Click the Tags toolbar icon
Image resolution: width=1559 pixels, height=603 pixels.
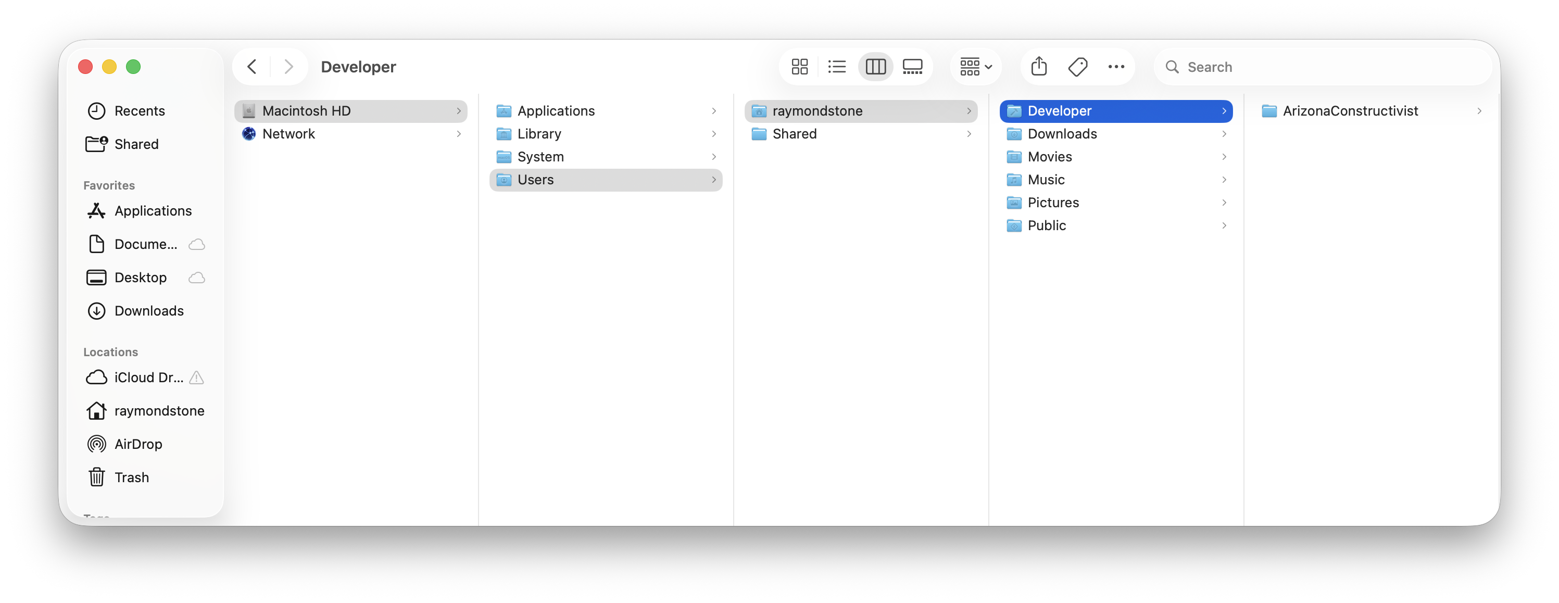click(x=1078, y=67)
